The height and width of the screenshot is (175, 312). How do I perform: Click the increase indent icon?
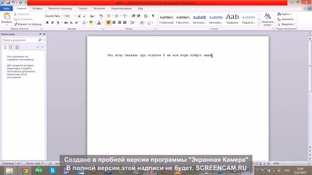138,16
